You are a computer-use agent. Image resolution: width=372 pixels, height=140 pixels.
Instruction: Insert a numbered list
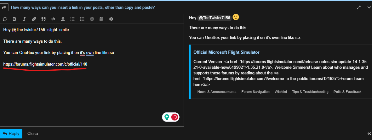tap(82, 19)
